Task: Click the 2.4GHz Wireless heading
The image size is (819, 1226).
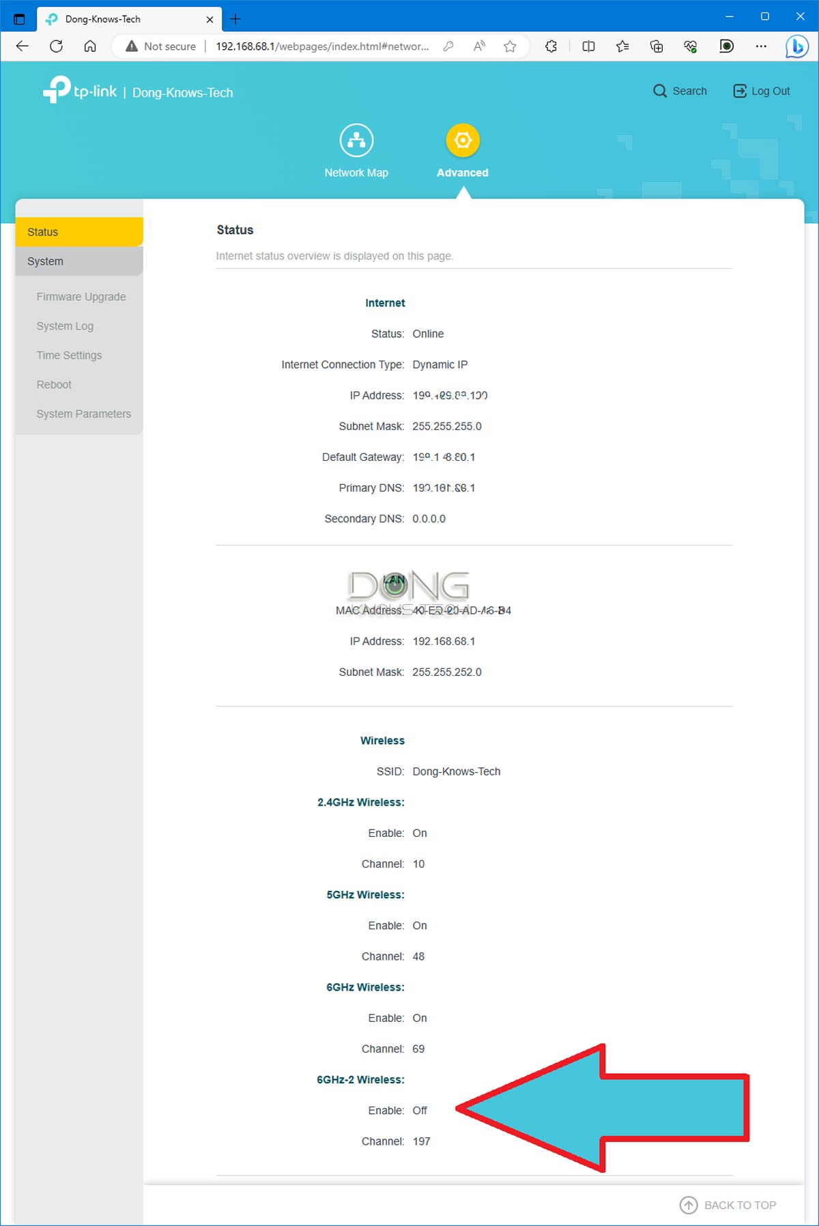Action: pyautogui.click(x=360, y=802)
